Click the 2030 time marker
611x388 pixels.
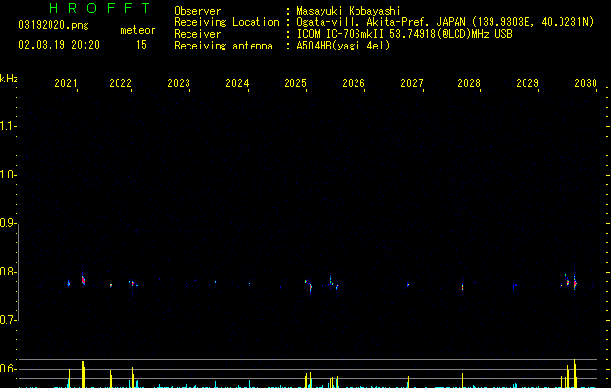[586, 83]
